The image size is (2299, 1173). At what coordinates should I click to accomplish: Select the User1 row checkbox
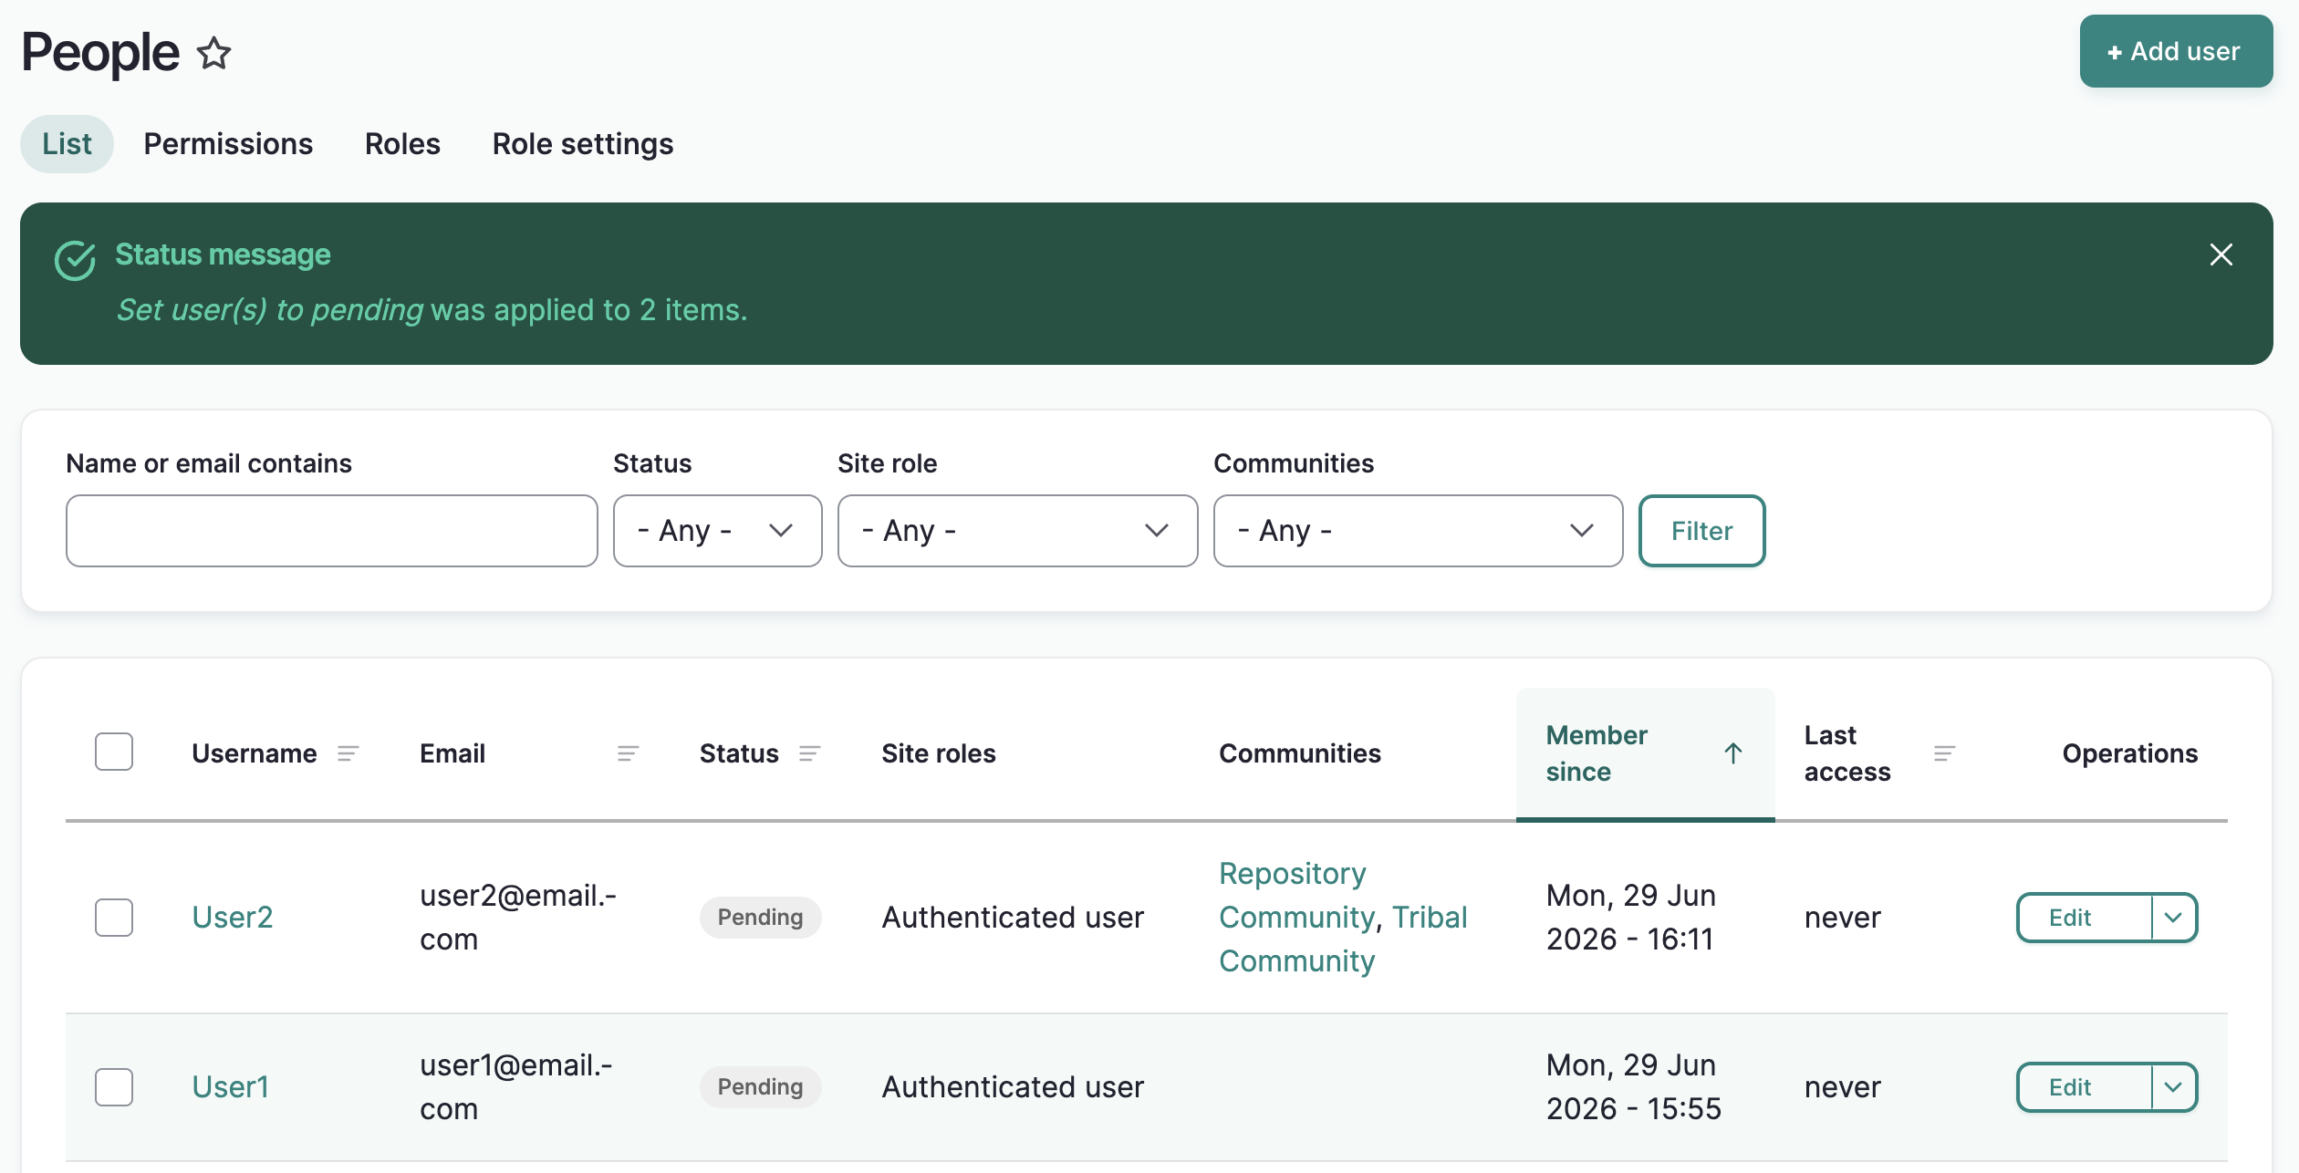coord(114,1086)
